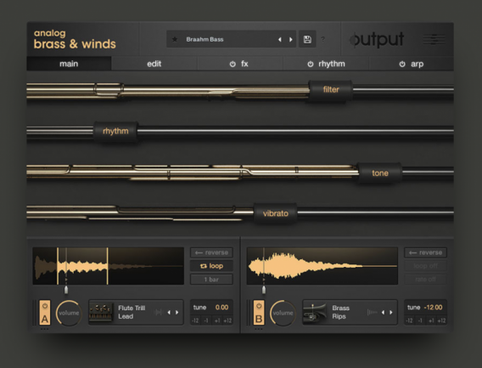Viewport: 482px width, 368px height.
Task: Tune layer B down 1 semitone
Action: click(x=420, y=320)
